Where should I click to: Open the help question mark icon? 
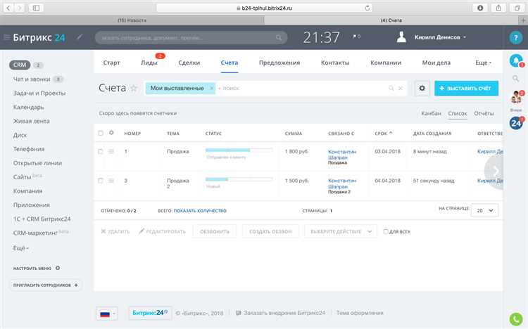[515, 38]
